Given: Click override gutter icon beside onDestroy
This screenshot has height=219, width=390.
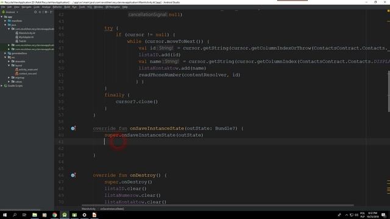Looking at the screenshot, I should pos(73,175).
